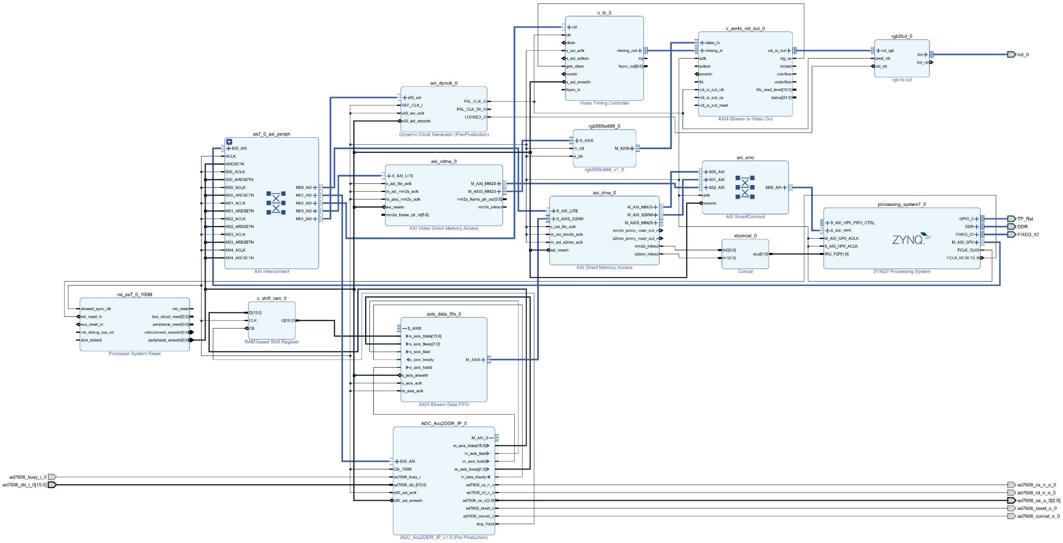
Task: Click the 'Processor System Reset' label
Action: click(x=135, y=354)
